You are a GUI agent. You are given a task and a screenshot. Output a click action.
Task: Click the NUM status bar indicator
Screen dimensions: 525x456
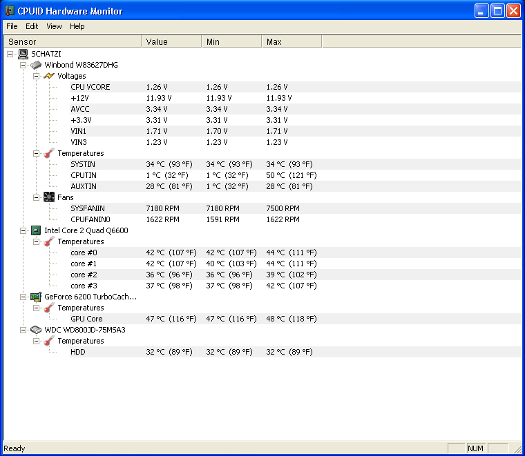pos(475,448)
